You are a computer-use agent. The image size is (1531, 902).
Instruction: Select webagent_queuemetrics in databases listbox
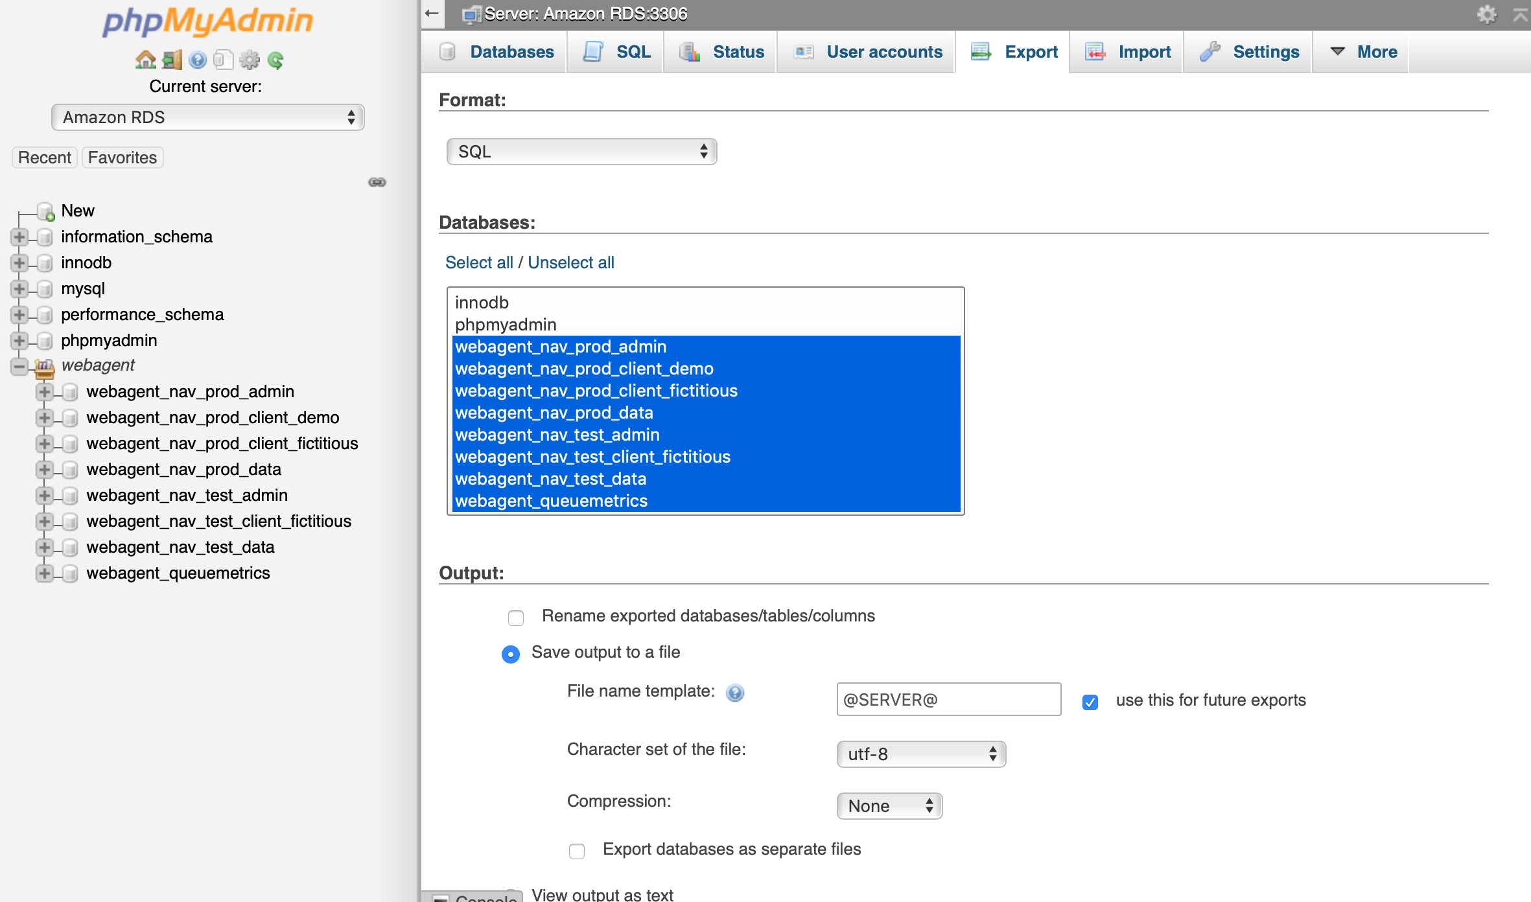coord(705,501)
